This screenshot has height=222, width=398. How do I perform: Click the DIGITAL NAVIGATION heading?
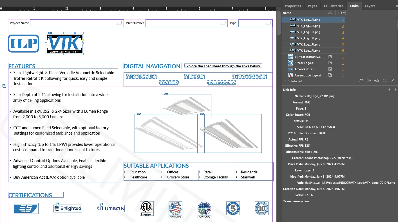(152, 66)
